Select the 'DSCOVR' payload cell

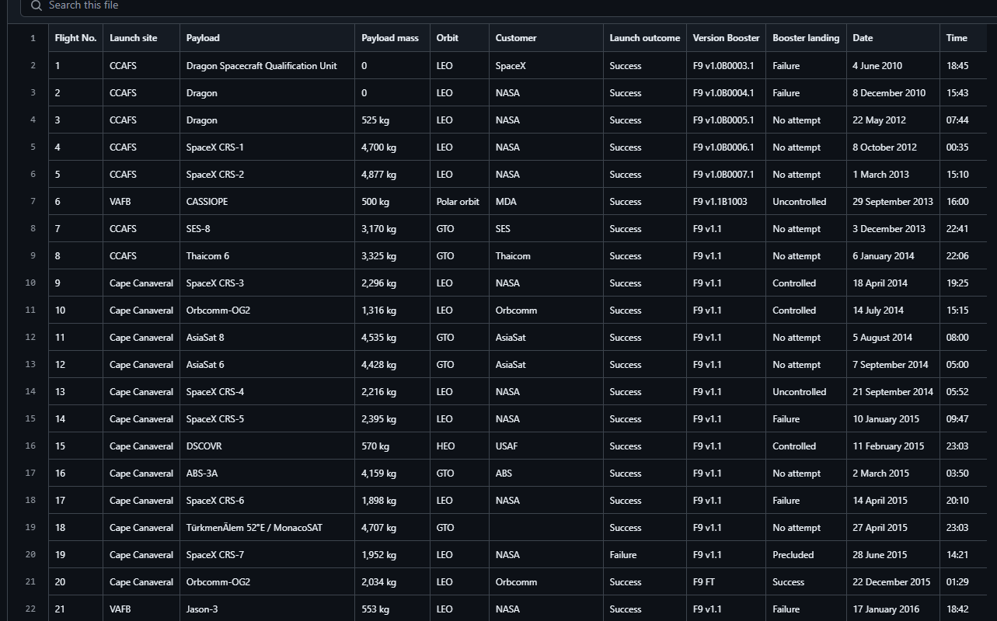tap(204, 446)
